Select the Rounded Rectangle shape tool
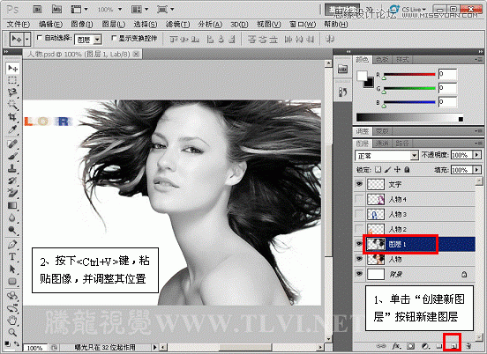 coord(12,282)
